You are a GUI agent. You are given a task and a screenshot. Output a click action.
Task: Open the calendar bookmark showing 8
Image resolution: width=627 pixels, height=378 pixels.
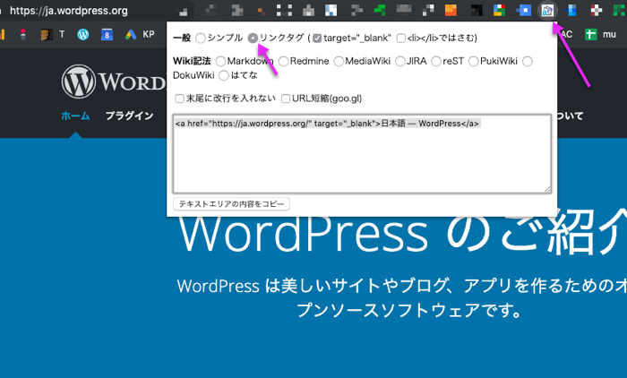click(x=107, y=35)
